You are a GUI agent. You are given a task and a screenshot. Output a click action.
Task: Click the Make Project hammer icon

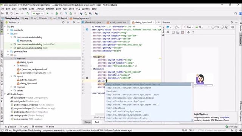[28, 14]
